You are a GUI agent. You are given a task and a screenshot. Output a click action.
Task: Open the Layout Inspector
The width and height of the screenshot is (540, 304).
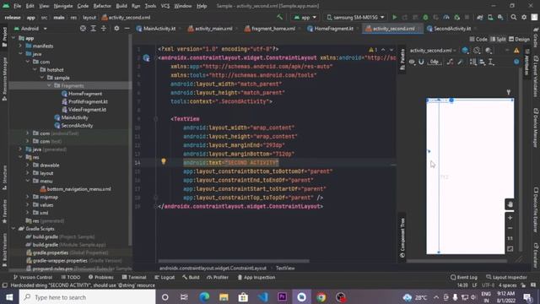pos(506,277)
